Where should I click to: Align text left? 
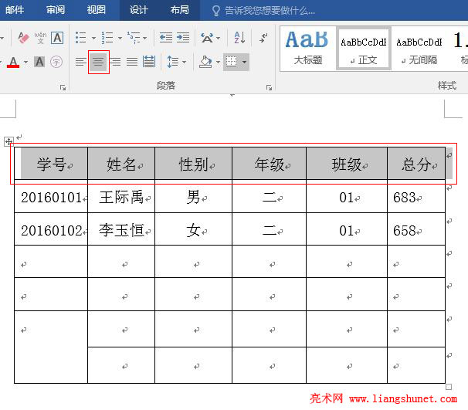point(80,62)
